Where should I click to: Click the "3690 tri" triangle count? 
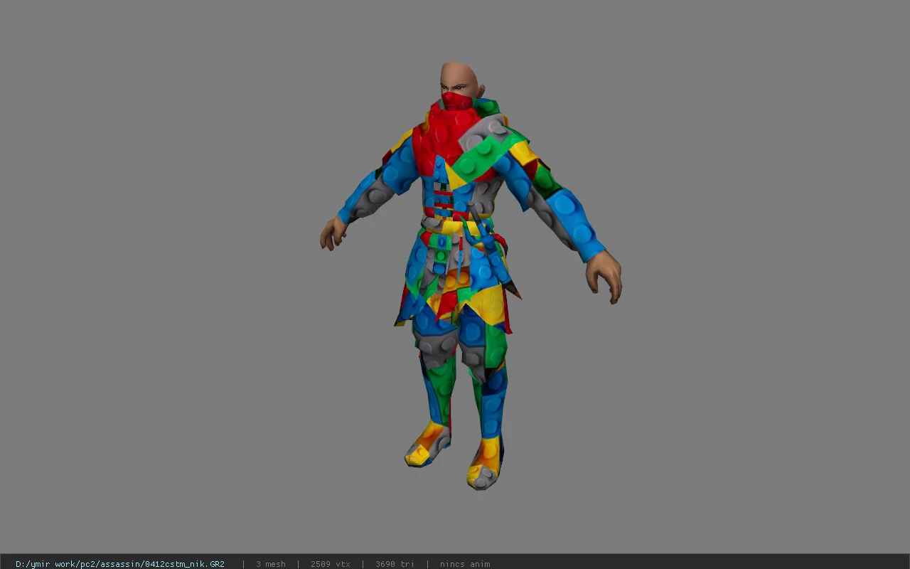pyautogui.click(x=395, y=564)
